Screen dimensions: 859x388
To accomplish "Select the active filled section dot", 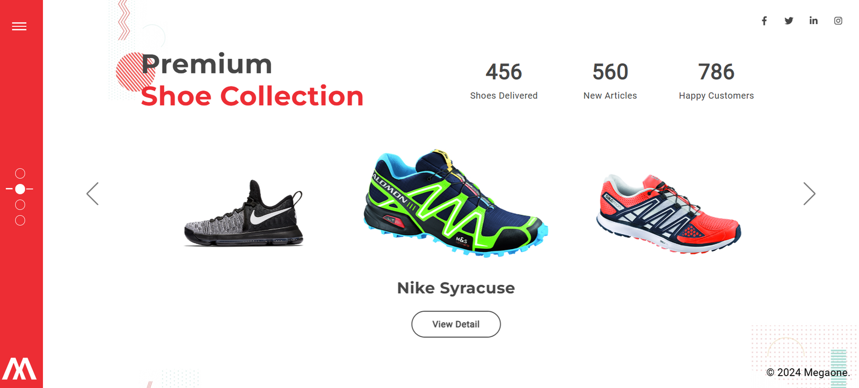I will point(20,189).
